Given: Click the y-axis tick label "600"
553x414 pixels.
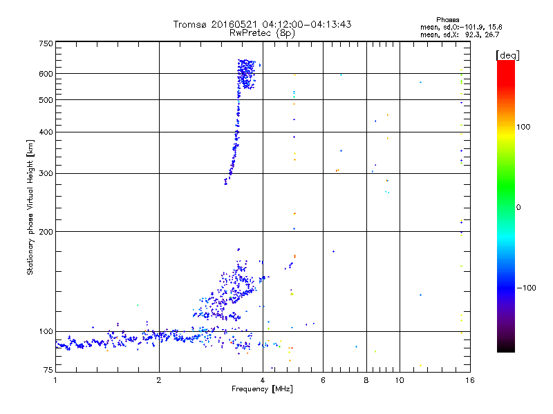Looking at the screenshot, I should (46, 74).
